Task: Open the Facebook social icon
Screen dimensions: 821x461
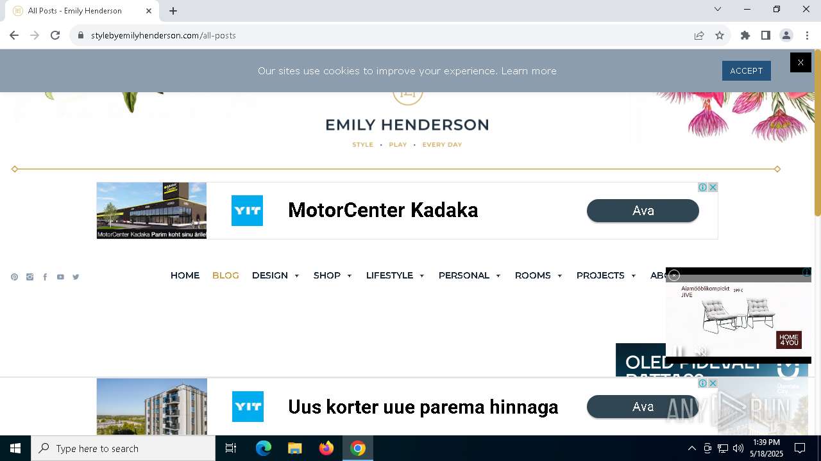Action: pyautogui.click(x=45, y=277)
